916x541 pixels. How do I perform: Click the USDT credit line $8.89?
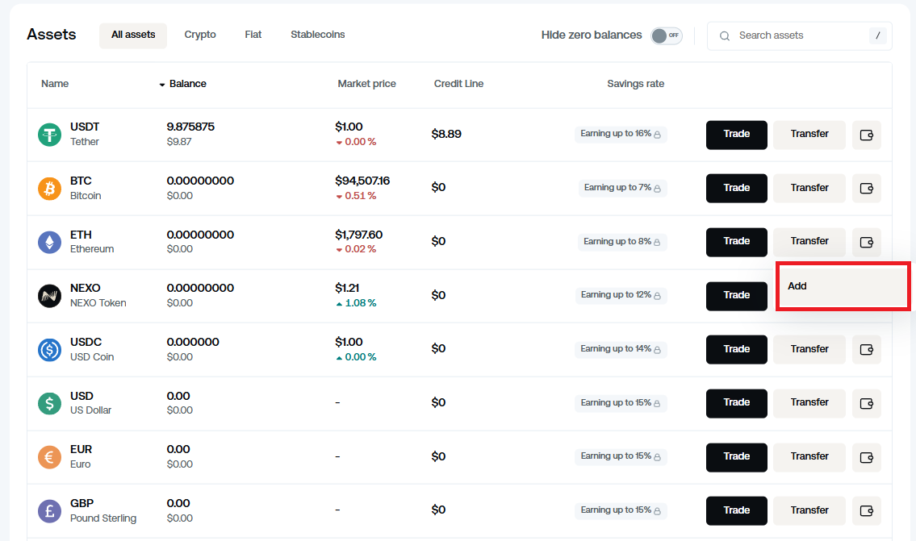(446, 134)
